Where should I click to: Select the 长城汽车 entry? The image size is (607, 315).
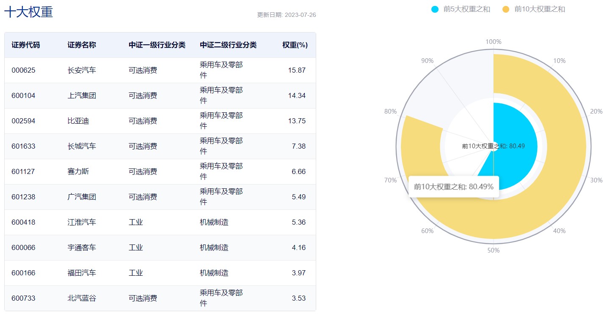[x=82, y=147]
